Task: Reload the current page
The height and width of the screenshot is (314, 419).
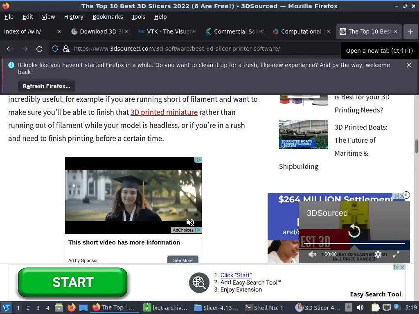Action: pos(39,49)
